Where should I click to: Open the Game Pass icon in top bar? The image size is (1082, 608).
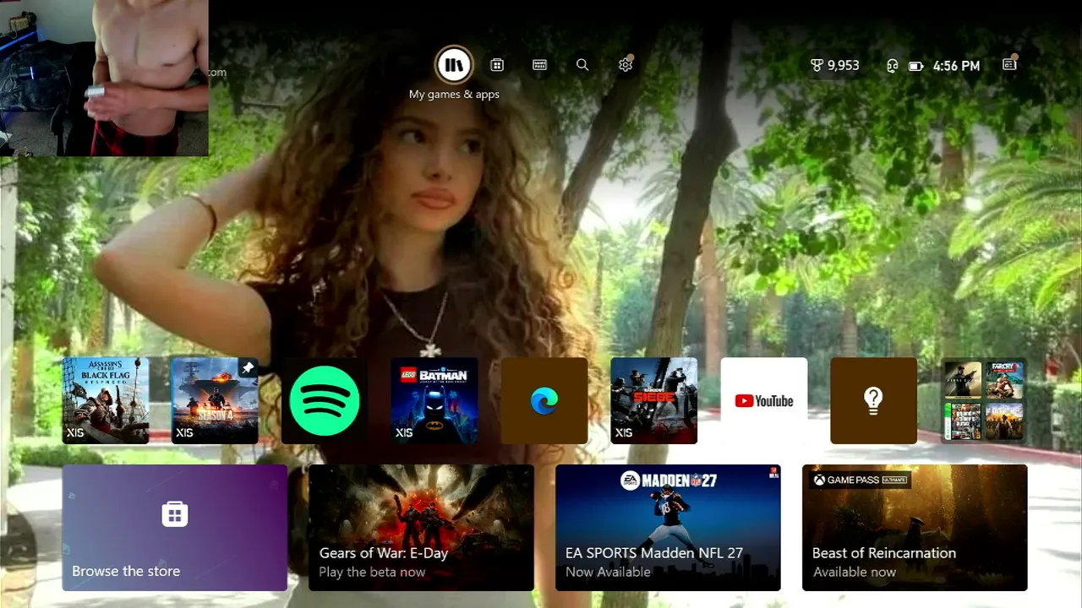(x=540, y=65)
